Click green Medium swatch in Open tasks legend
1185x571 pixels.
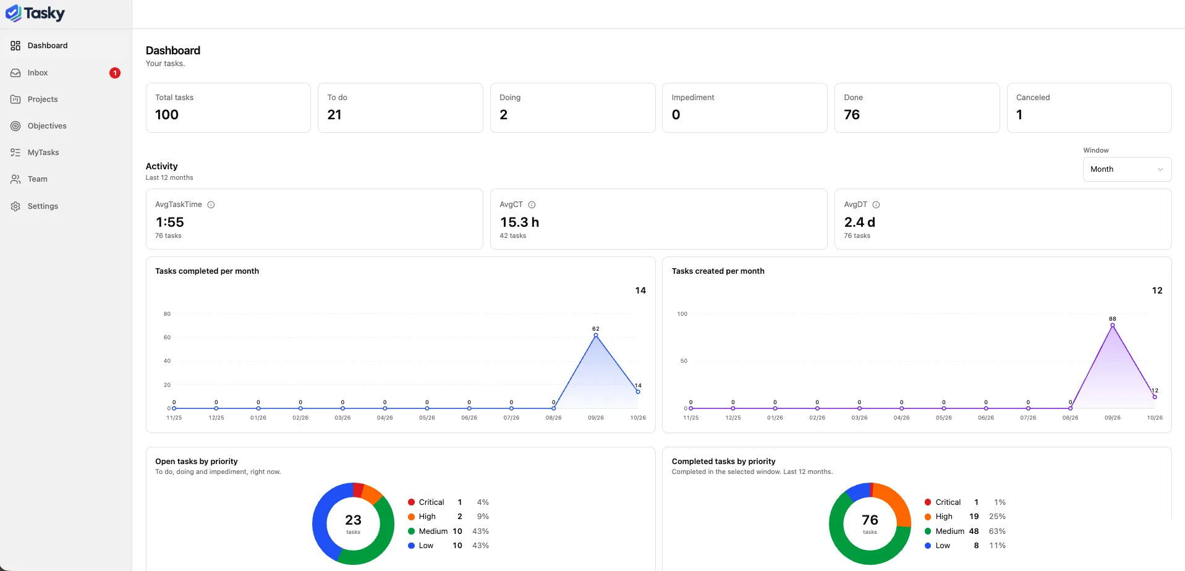click(x=412, y=531)
